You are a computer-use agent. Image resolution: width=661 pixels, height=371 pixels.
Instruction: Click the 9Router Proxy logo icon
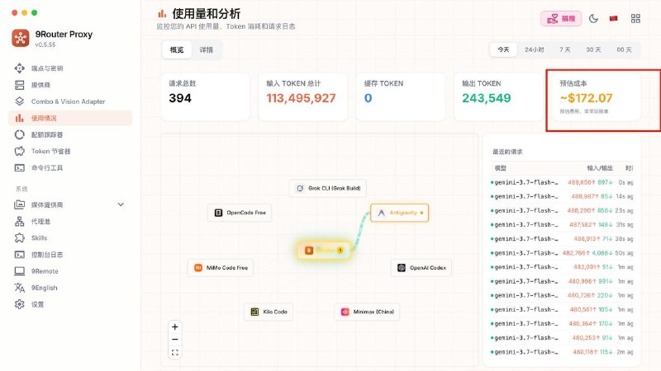20,38
